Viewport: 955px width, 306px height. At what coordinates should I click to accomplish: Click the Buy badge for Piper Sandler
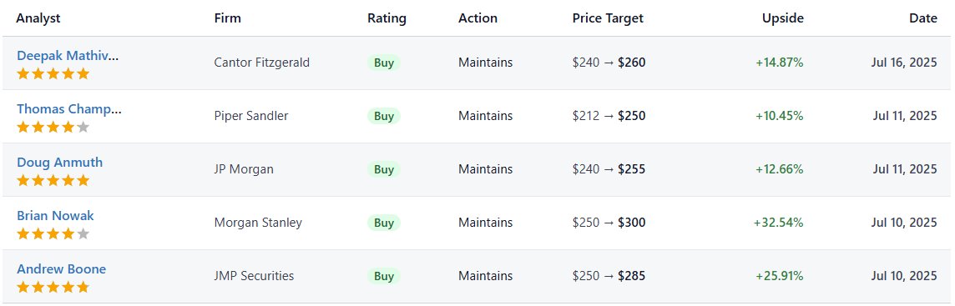tap(384, 116)
